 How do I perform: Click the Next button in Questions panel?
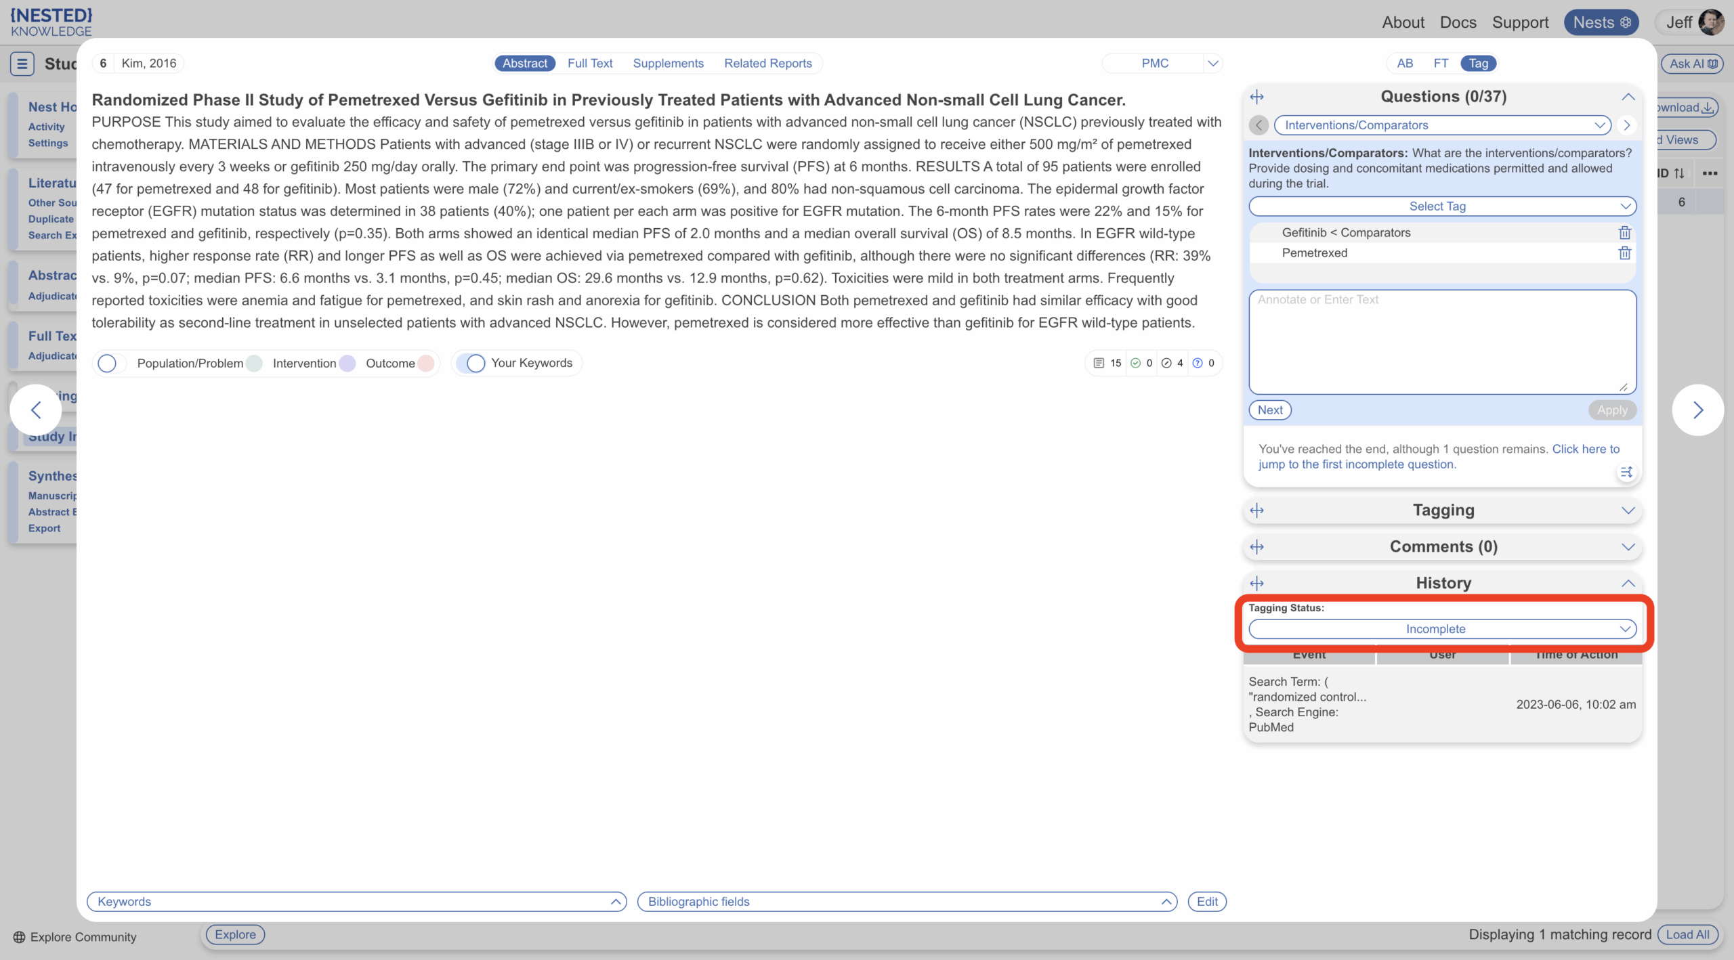[1269, 410]
